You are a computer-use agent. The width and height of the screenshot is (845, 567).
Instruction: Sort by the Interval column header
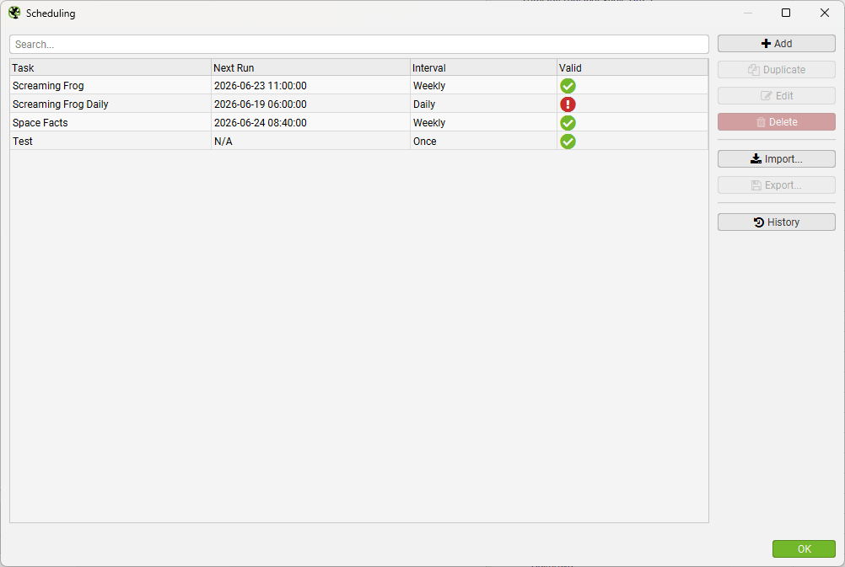point(483,68)
